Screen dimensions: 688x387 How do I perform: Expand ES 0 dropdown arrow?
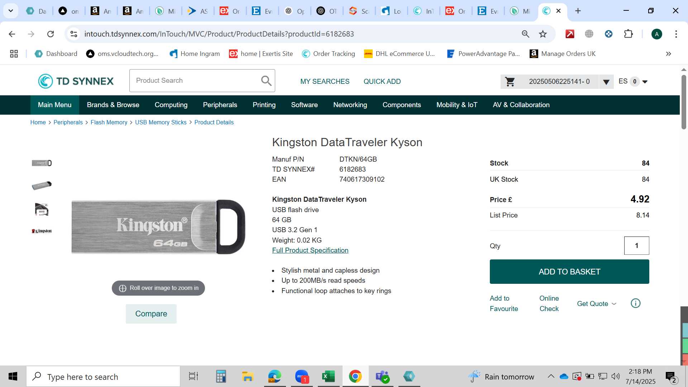pyautogui.click(x=645, y=82)
